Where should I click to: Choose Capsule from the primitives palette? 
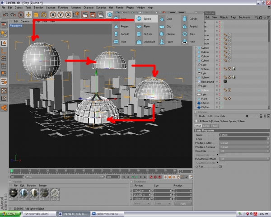[x=123, y=34]
